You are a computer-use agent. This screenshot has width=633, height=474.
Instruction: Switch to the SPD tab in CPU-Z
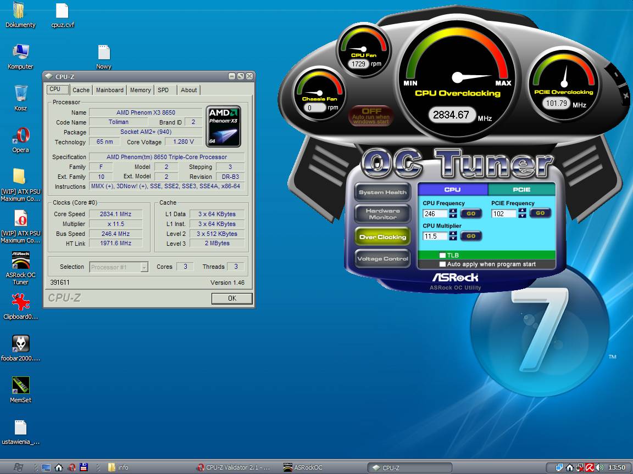click(164, 91)
